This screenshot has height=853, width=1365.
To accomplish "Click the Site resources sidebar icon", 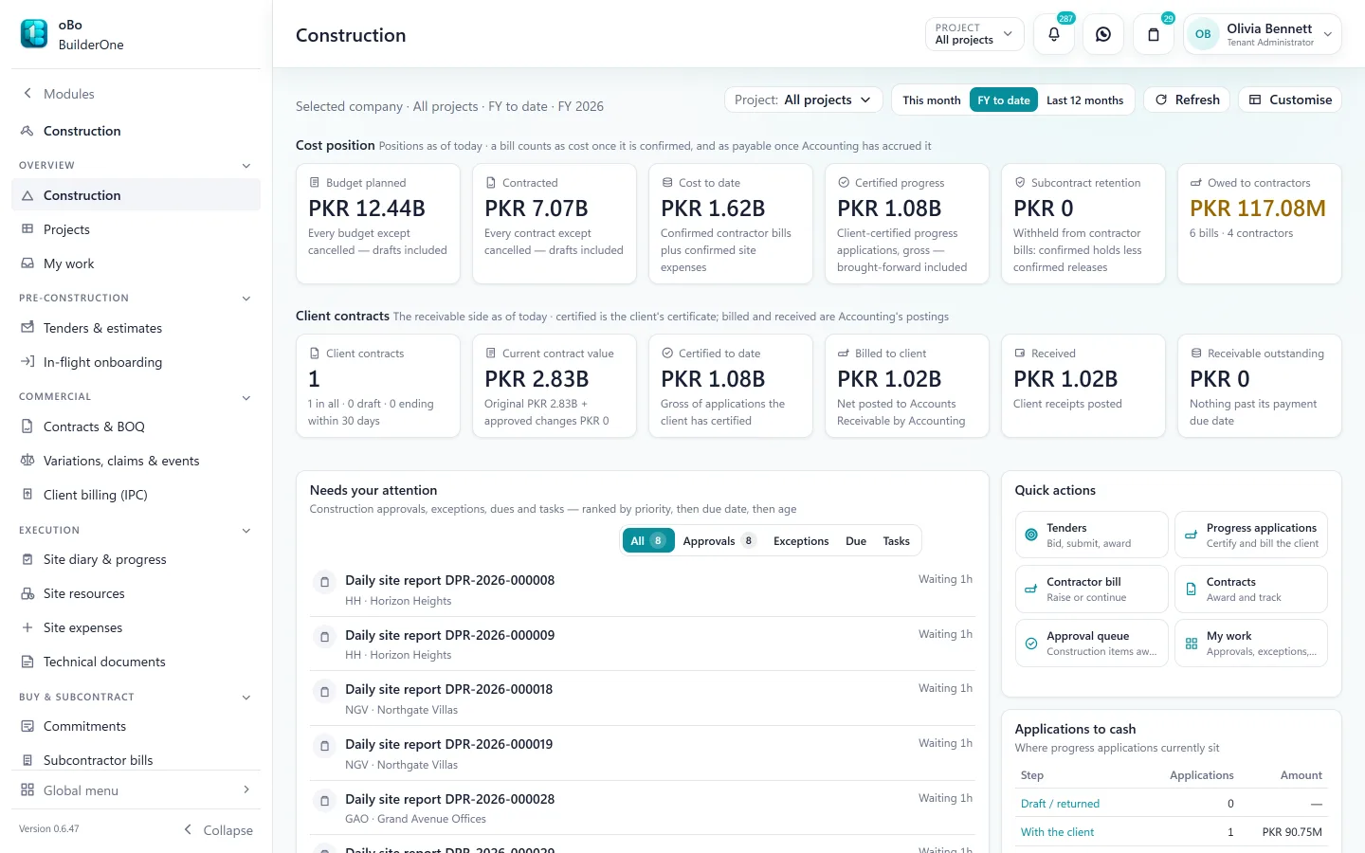I will [x=27, y=593].
